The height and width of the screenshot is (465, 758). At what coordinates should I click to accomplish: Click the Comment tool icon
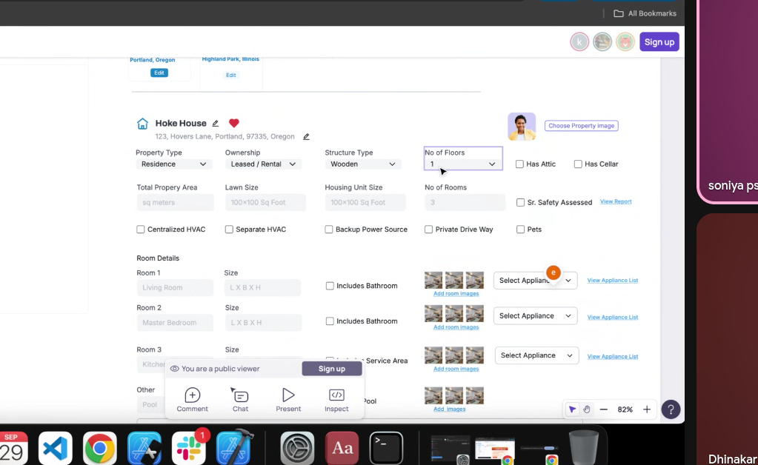(192, 395)
